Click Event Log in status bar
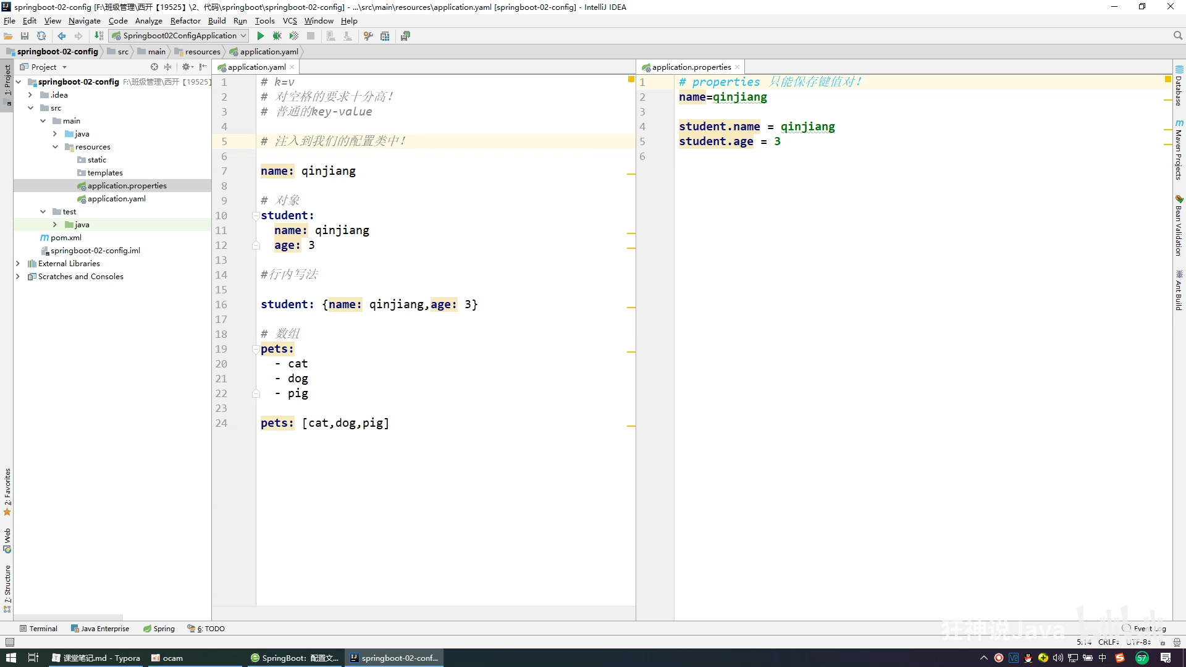1186x667 pixels. [x=1149, y=629]
